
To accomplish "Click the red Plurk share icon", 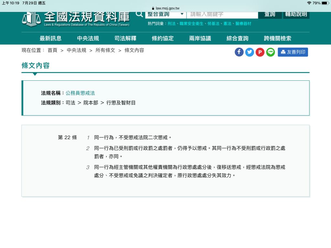I will click(260, 52).
